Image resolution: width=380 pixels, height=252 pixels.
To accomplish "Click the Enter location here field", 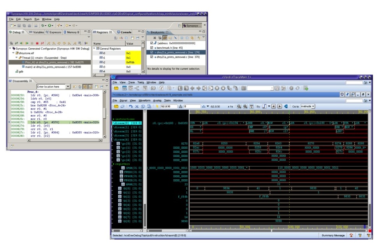I will click(x=51, y=87).
